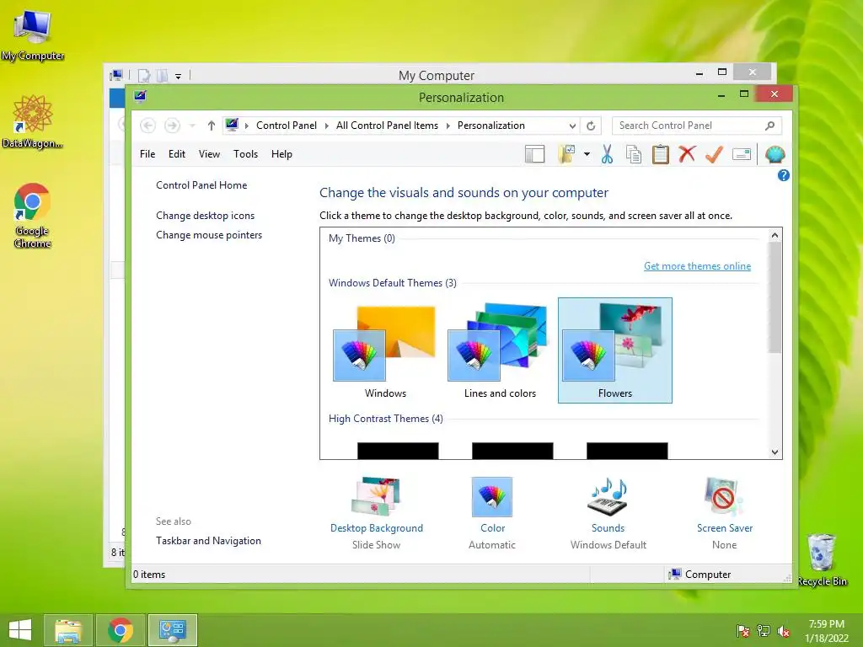The image size is (863, 647).
Task: Click the Windows Start button
Action: [x=20, y=630]
